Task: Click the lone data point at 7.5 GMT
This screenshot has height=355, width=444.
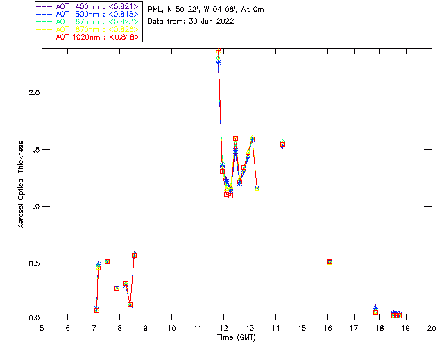Action: (107, 261)
